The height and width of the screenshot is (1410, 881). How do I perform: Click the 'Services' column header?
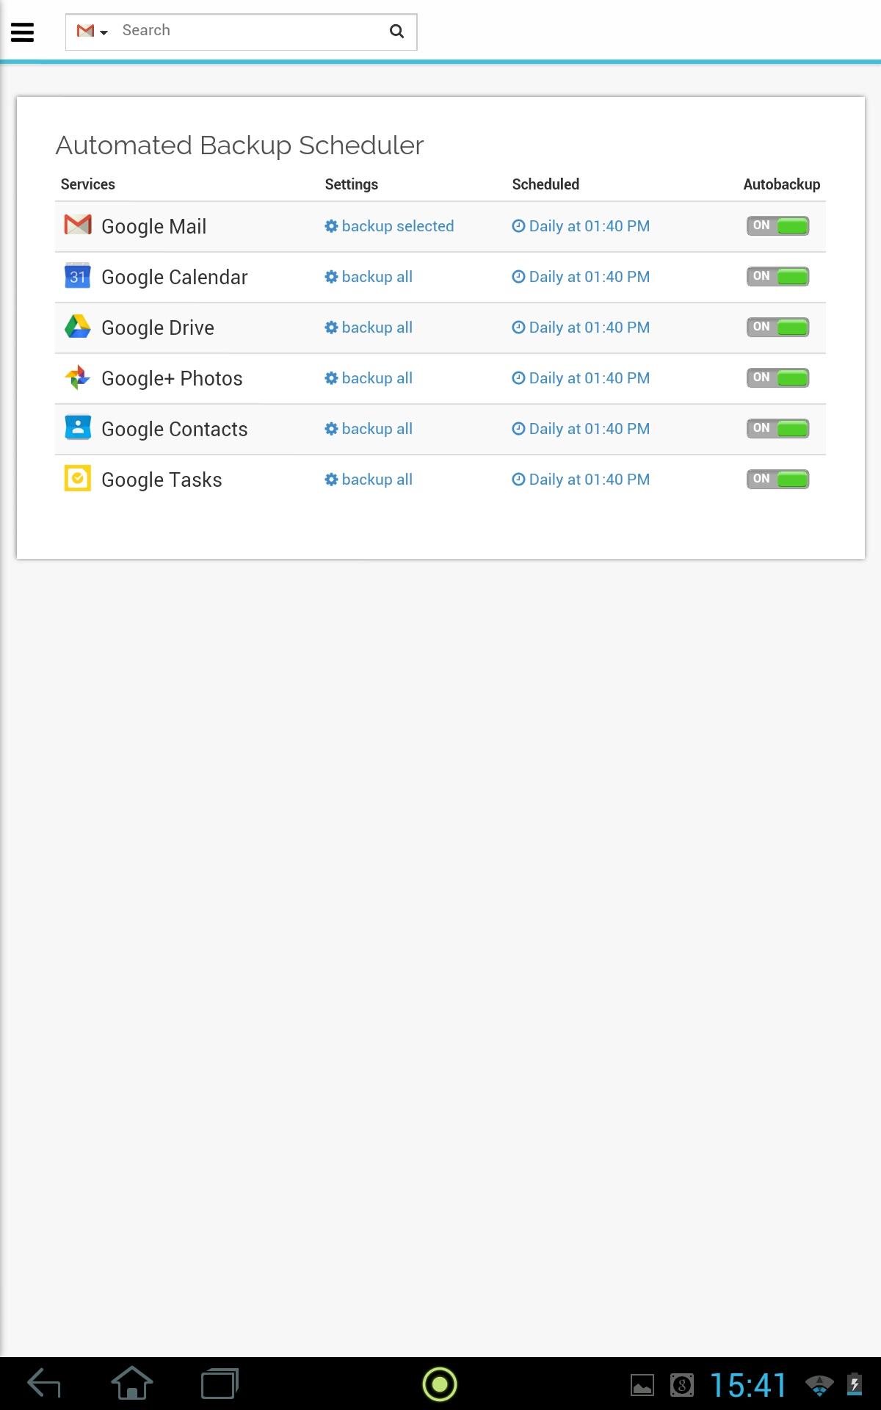point(88,184)
